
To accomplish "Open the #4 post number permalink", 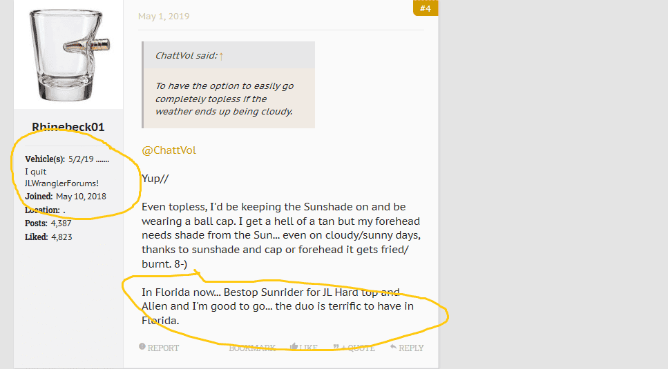I will point(425,8).
